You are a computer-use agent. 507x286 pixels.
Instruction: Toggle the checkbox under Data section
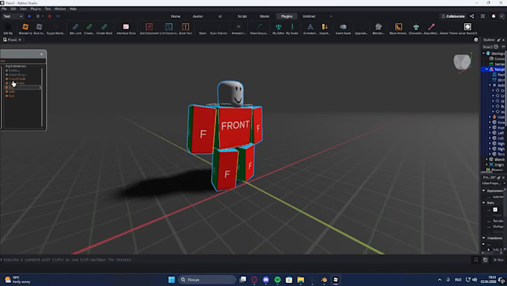[x=495, y=210]
